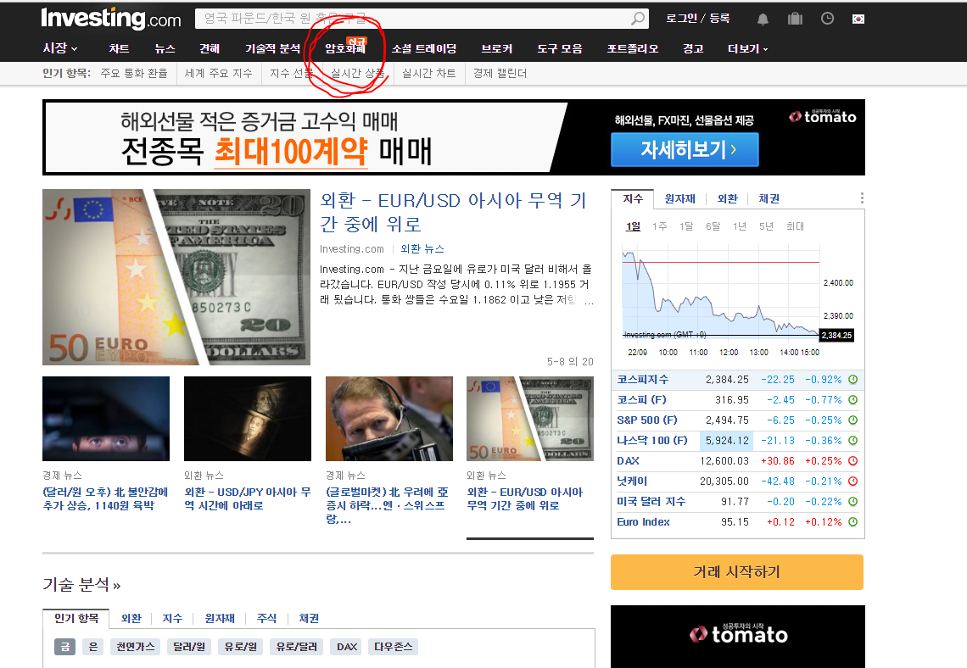
Task: Open the notifications bell icon
Action: [x=763, y=19]
